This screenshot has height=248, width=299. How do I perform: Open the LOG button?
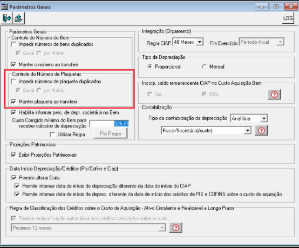[288, 18]
